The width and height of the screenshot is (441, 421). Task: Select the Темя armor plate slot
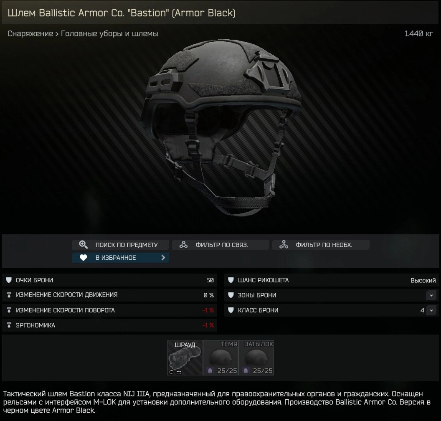point(221,358)
